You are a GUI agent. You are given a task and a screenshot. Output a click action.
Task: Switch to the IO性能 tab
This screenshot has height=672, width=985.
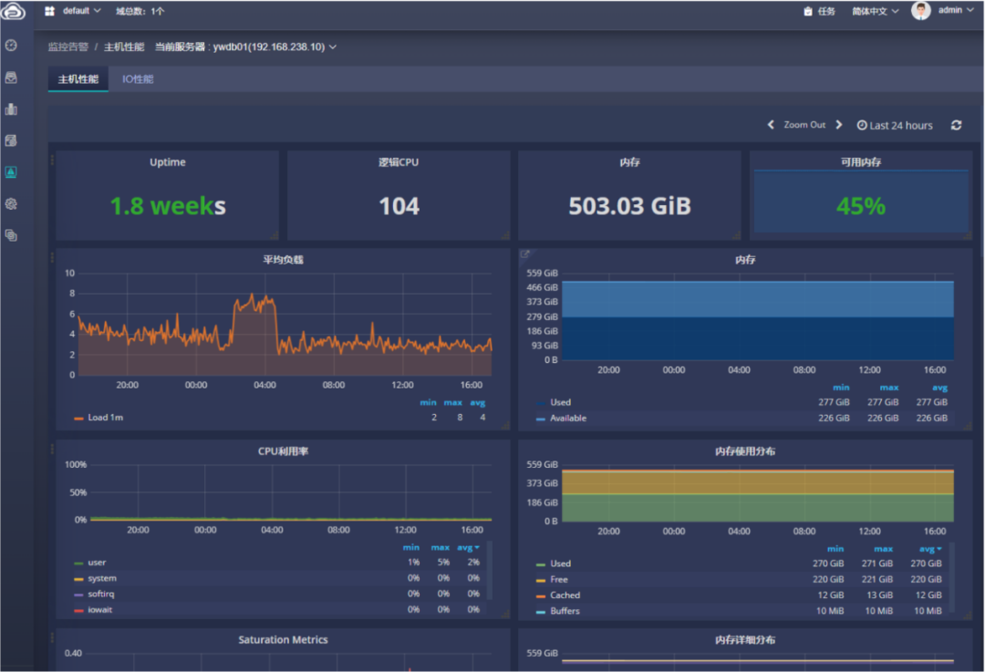(138, 79)
